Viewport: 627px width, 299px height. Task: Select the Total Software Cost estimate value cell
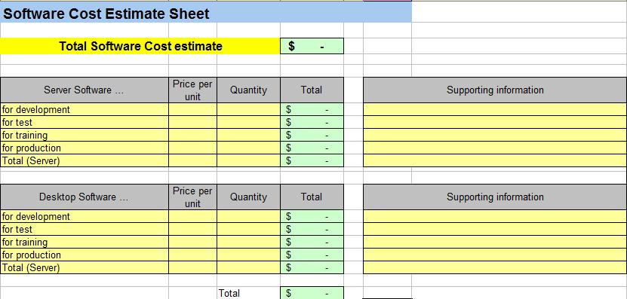click(312, 46)
